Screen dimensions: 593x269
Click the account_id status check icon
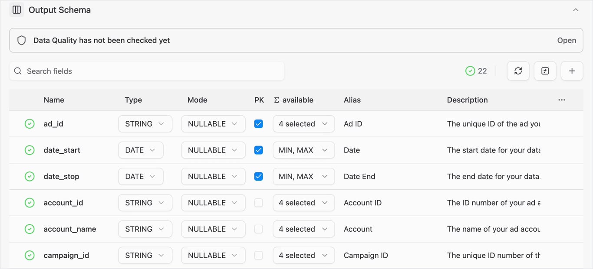pyautogui.click(x=30, y=203)
